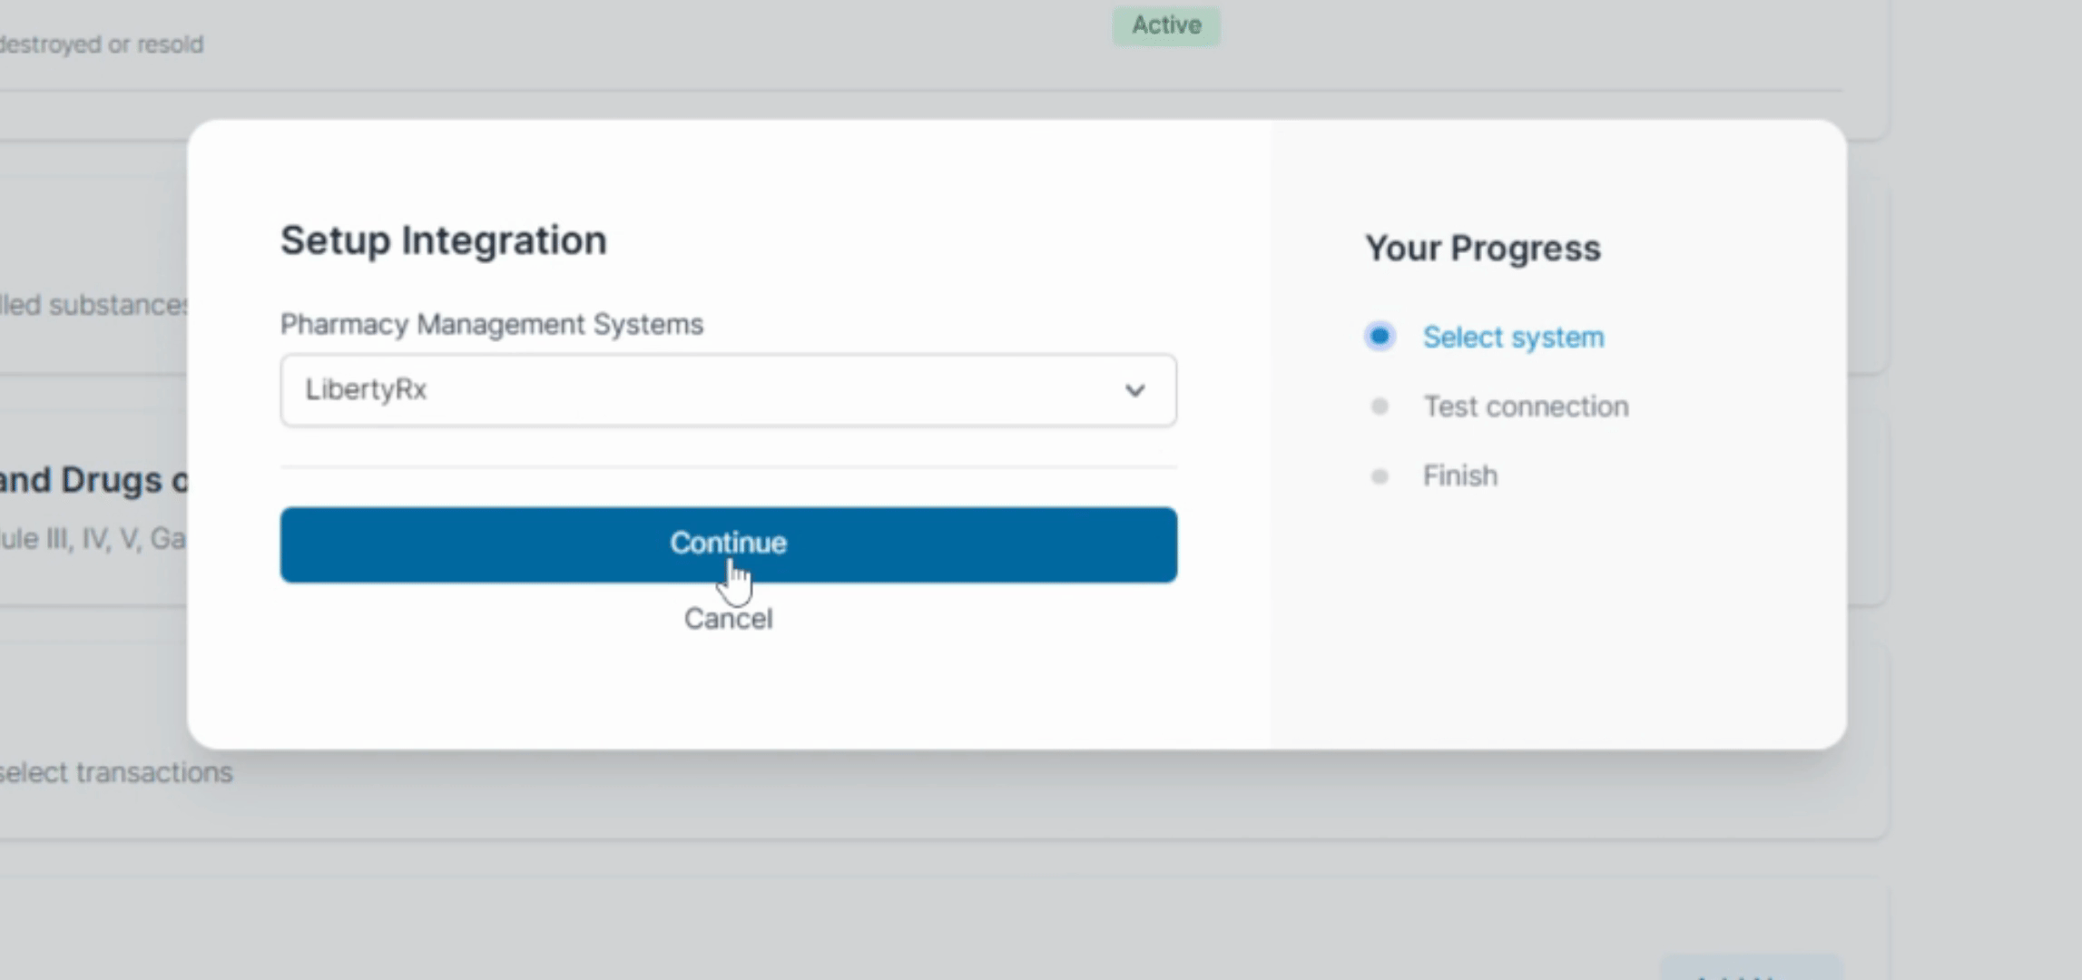This screenshot has height=980, width=2082.
Task: Click the Schedule III, IV, V background text
Action: 93,539
